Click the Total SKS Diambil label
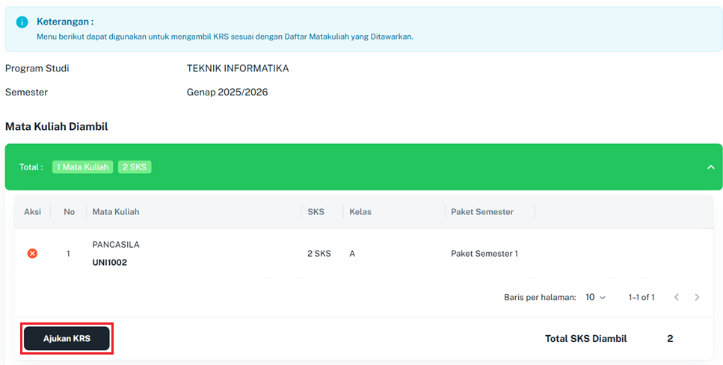The image size is (723, 365). (x=586, y=339)
